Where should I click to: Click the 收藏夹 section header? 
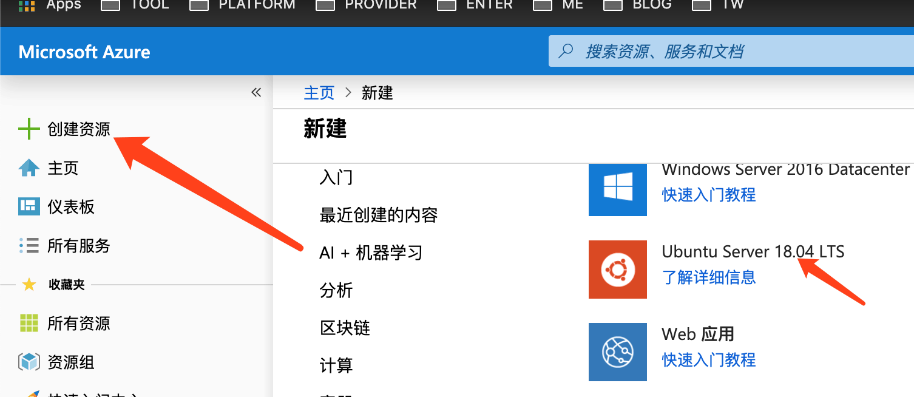point(66,285)
